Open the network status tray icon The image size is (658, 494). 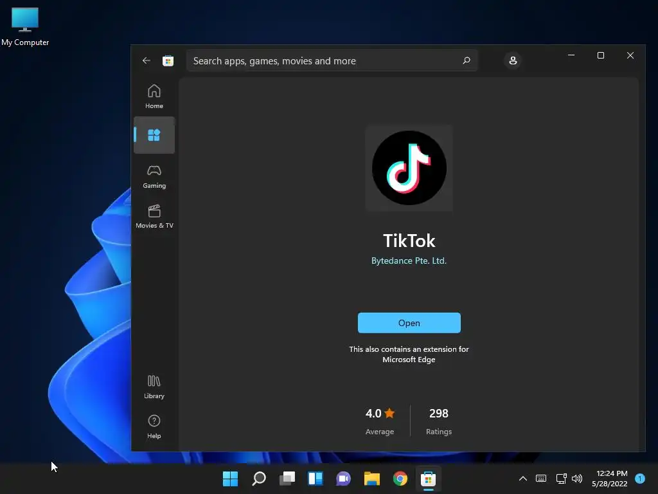tap(561, 479)
